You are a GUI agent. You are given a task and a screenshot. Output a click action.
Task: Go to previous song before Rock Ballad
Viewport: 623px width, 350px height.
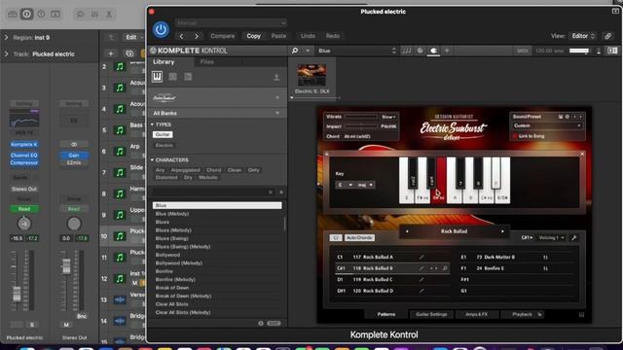(407, 231)
